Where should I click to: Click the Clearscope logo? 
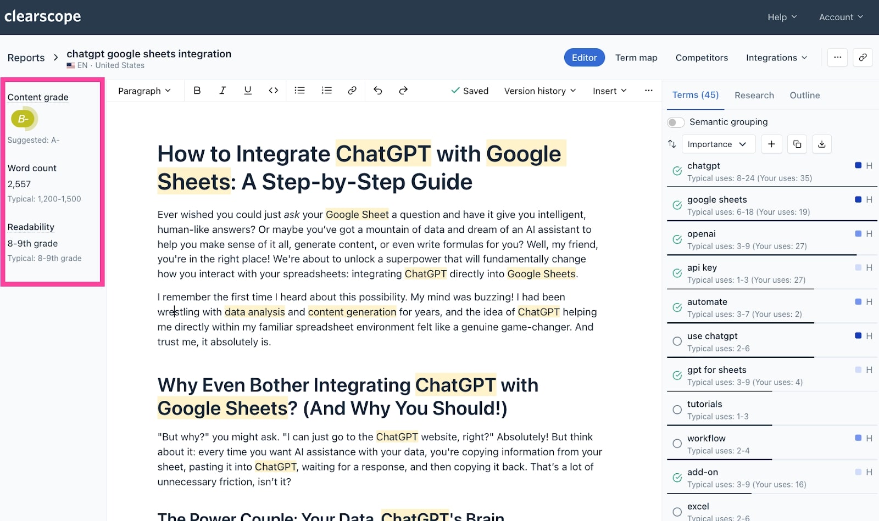(43, 16)
